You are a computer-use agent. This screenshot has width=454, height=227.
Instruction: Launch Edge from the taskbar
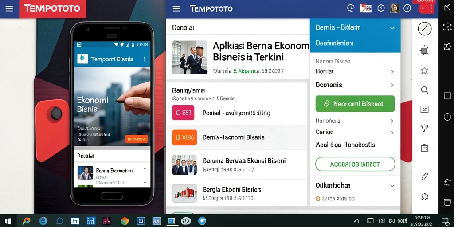click(43, 221)
